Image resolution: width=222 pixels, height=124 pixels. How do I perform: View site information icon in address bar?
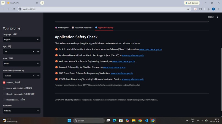pyautogui.click(x=20, y=9)
